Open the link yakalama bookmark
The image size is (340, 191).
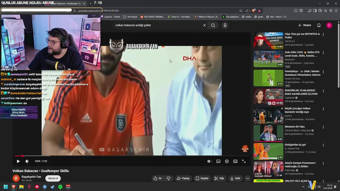231,17
